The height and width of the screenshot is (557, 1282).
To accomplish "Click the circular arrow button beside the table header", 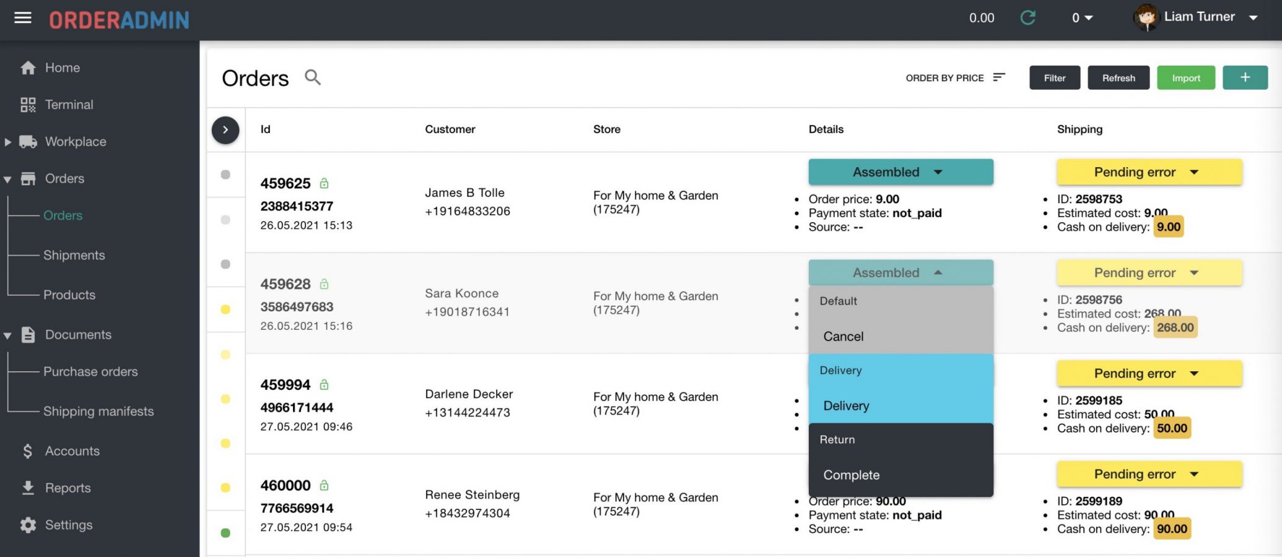I will click(x=225, y=130).
